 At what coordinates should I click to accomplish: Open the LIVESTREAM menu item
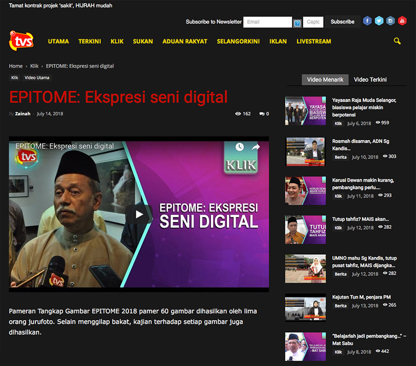click(314, 41)
